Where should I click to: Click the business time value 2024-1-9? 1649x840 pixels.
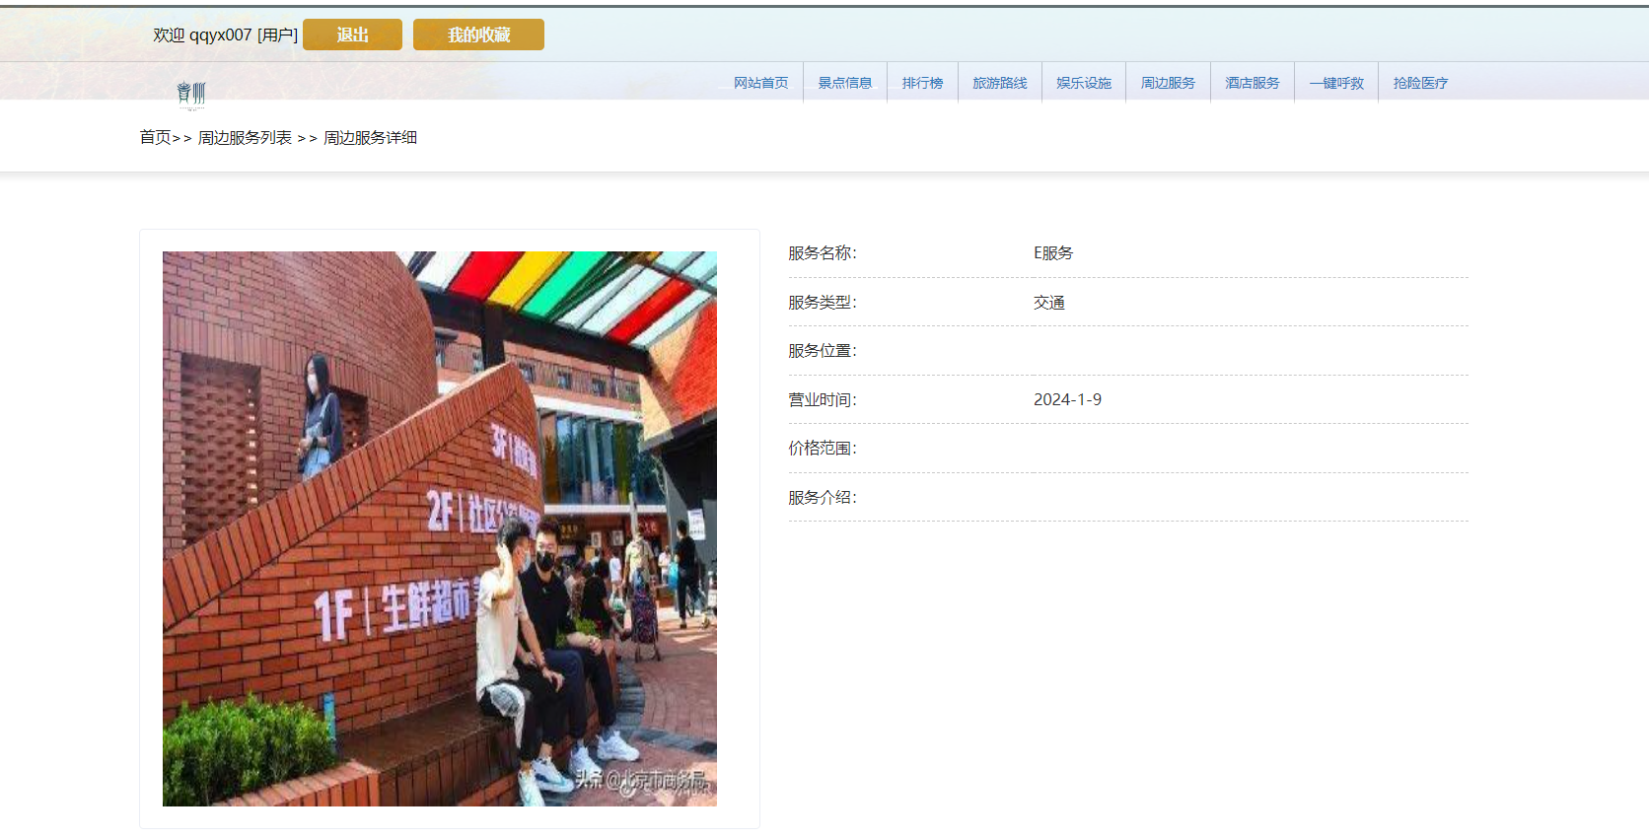click(1067, 399)
